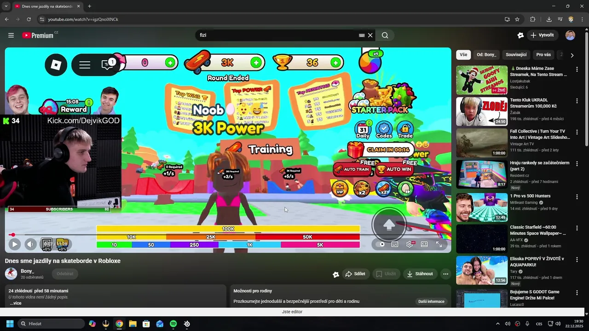
Task: Select the Související filter chip
Action: (x=516, y=55)
